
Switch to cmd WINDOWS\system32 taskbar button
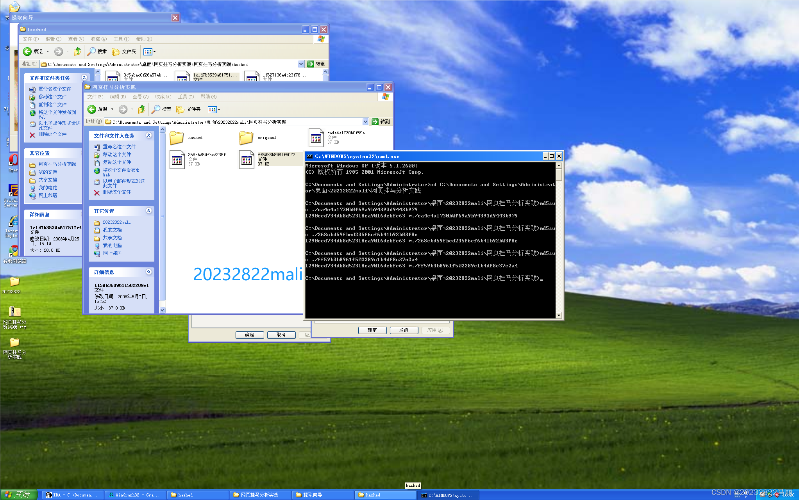(448, 495)
